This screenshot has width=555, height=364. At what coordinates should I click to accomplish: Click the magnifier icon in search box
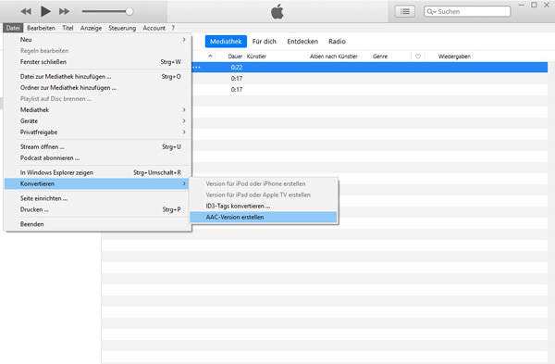click(430, 12)
